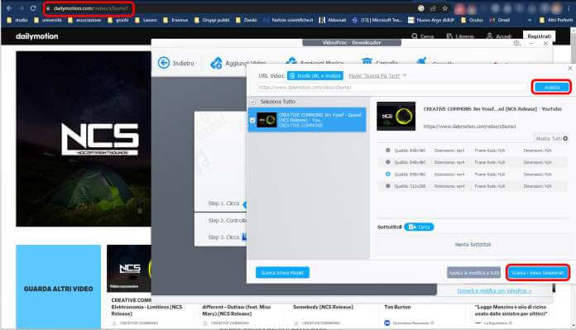Open the different - Outlaw video link
The image size is (576, 330).
pos(236,310)
